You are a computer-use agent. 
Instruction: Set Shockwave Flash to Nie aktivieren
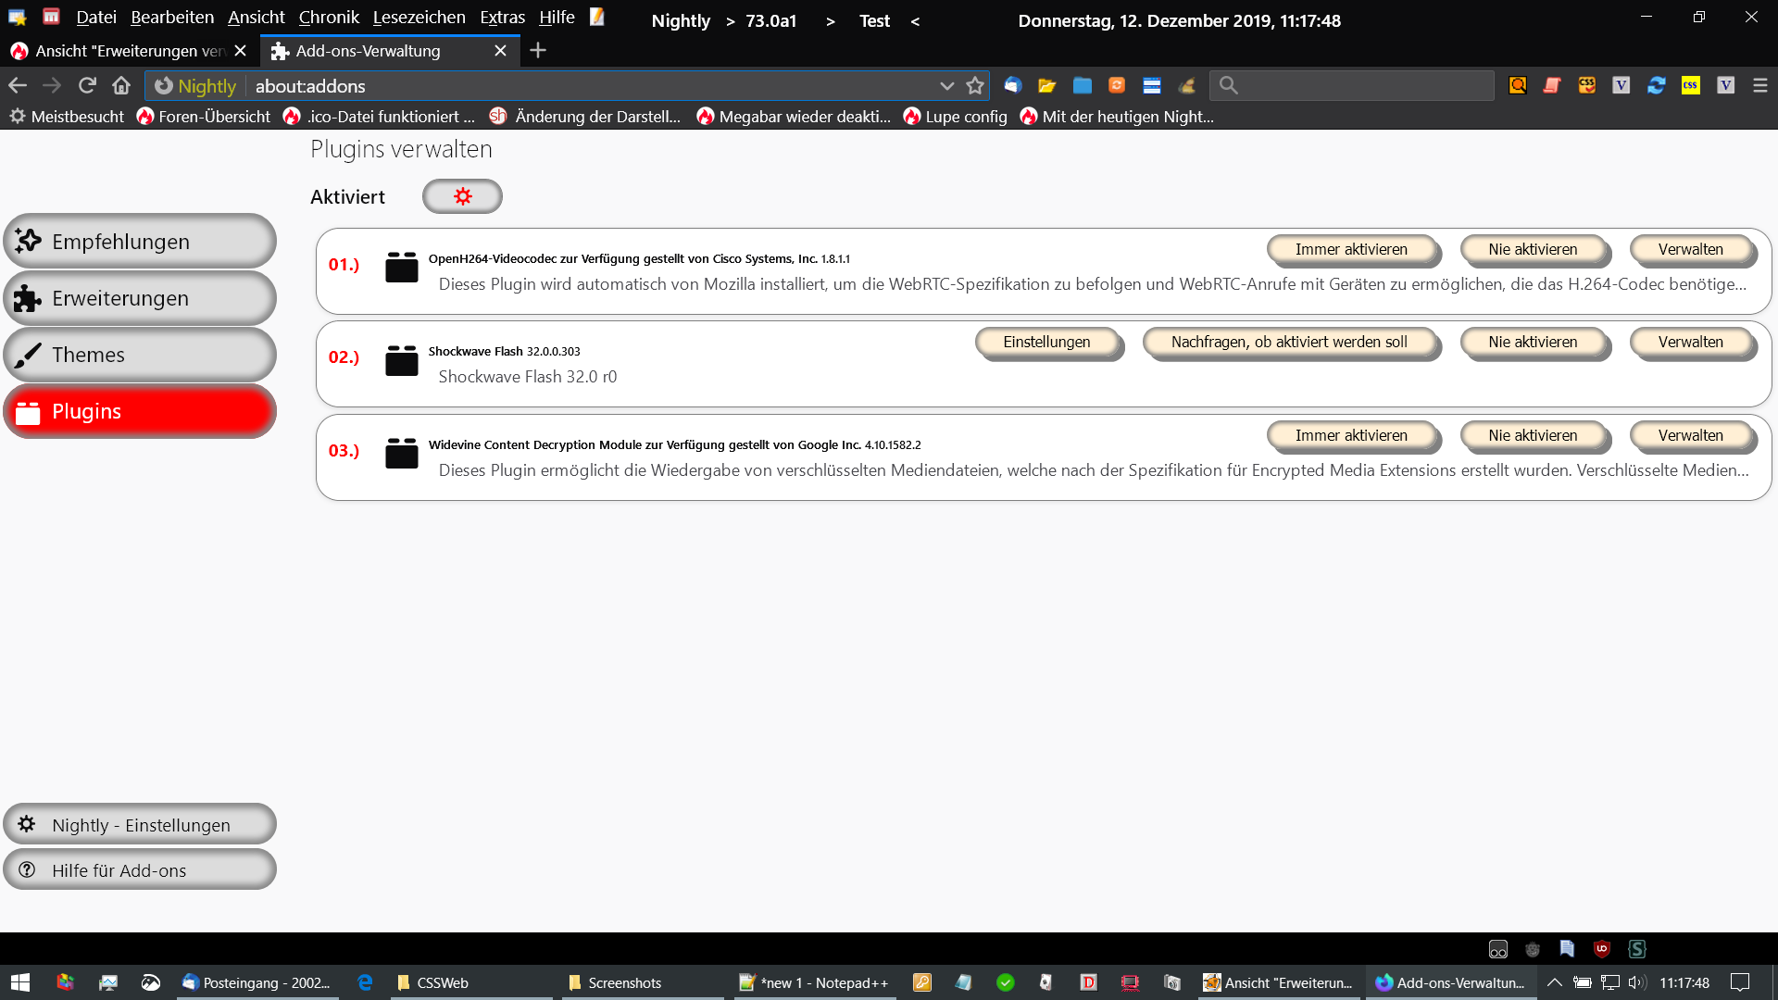coord(1533,342)
